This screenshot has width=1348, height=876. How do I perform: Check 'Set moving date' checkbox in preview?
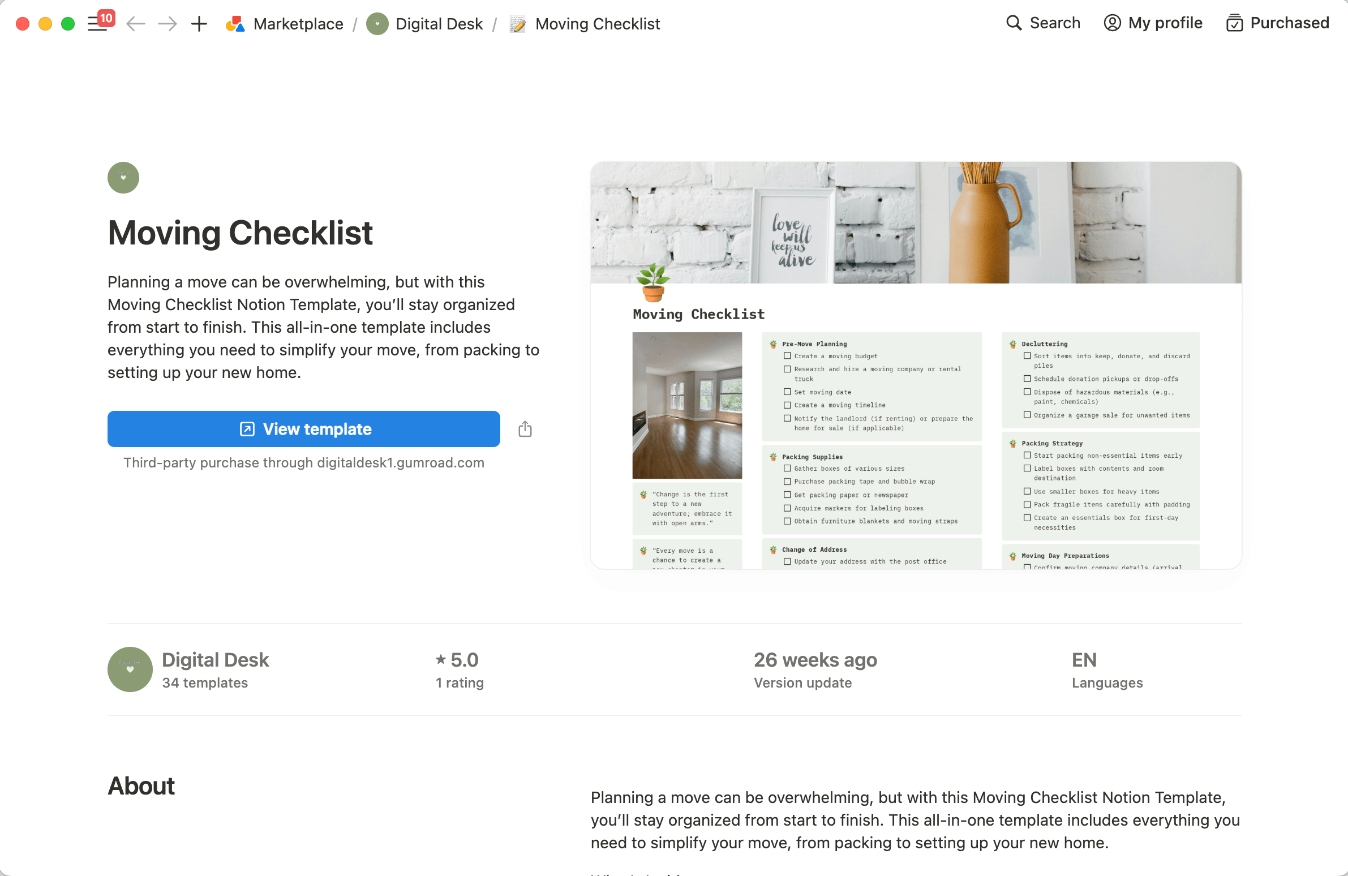[787, 392]
